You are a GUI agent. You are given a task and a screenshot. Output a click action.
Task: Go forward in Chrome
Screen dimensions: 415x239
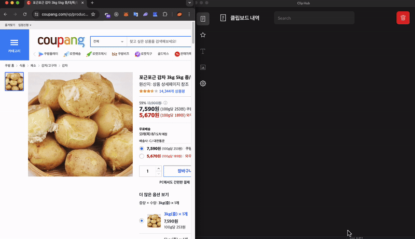15,14
